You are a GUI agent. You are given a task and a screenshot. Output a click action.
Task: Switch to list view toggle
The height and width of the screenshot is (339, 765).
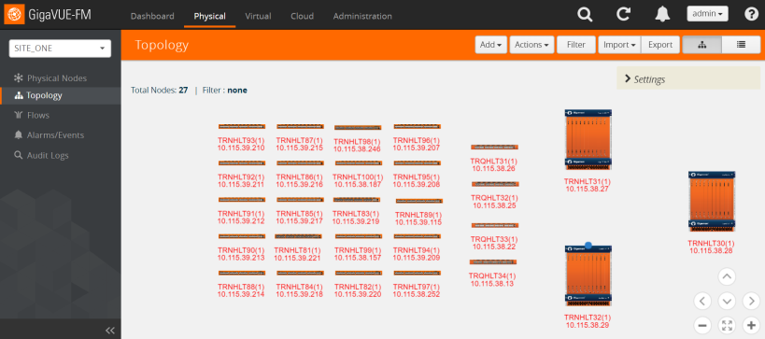click(741, 45)
